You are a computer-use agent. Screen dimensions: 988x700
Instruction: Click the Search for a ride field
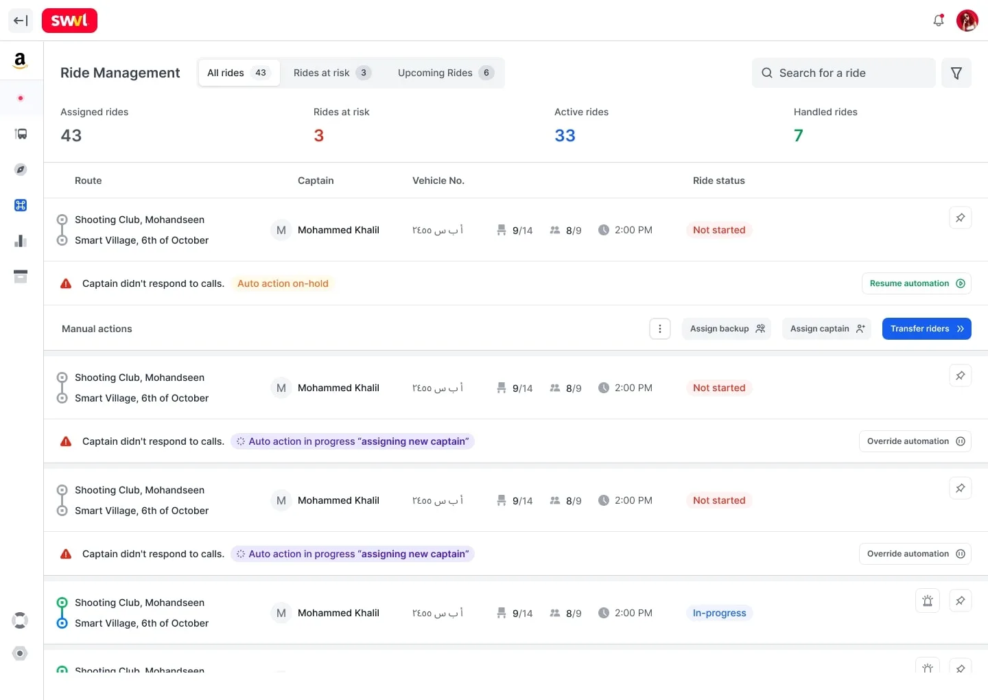click(x=844, y=73)
